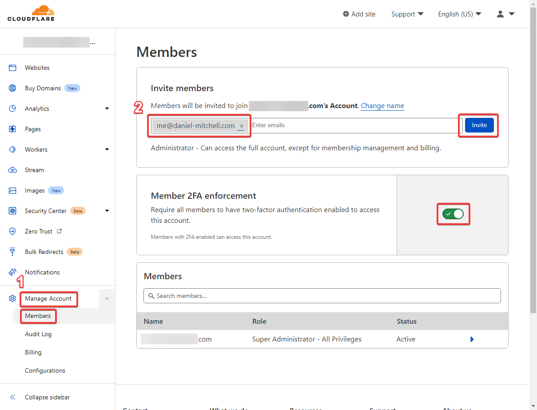Click the Notifications megaphone icon
This screenshot has width=537, height=410.
[12, 272]
